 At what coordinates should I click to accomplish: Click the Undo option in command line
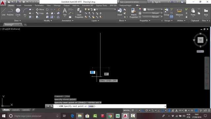click(x=91, y=106)
